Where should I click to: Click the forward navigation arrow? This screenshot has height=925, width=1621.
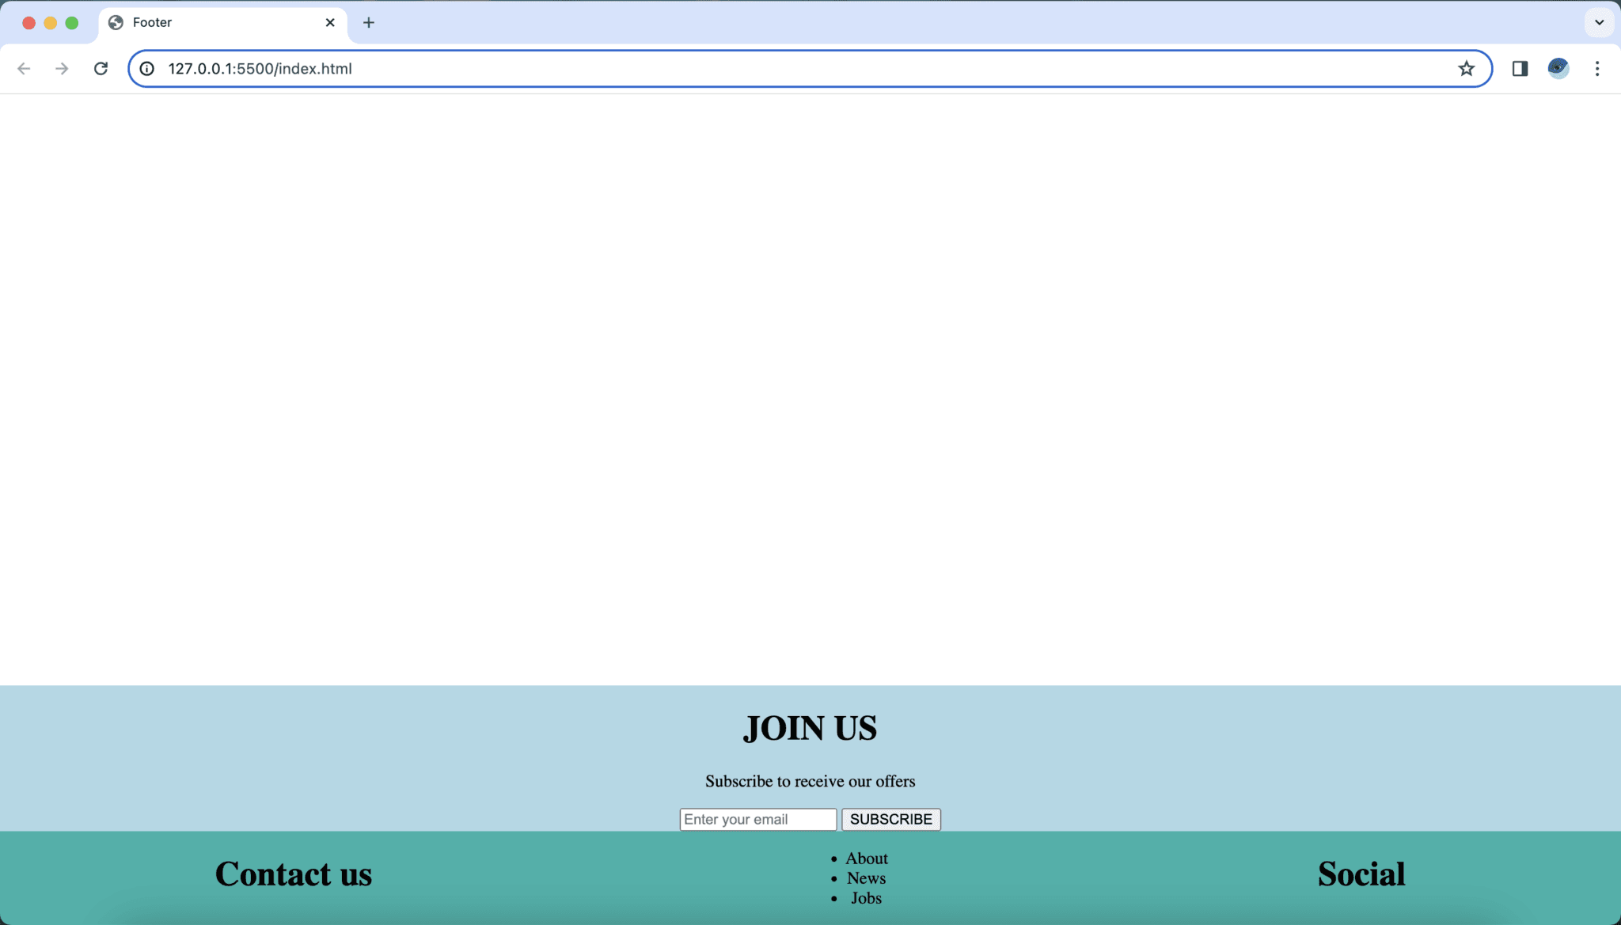(62, 68)
